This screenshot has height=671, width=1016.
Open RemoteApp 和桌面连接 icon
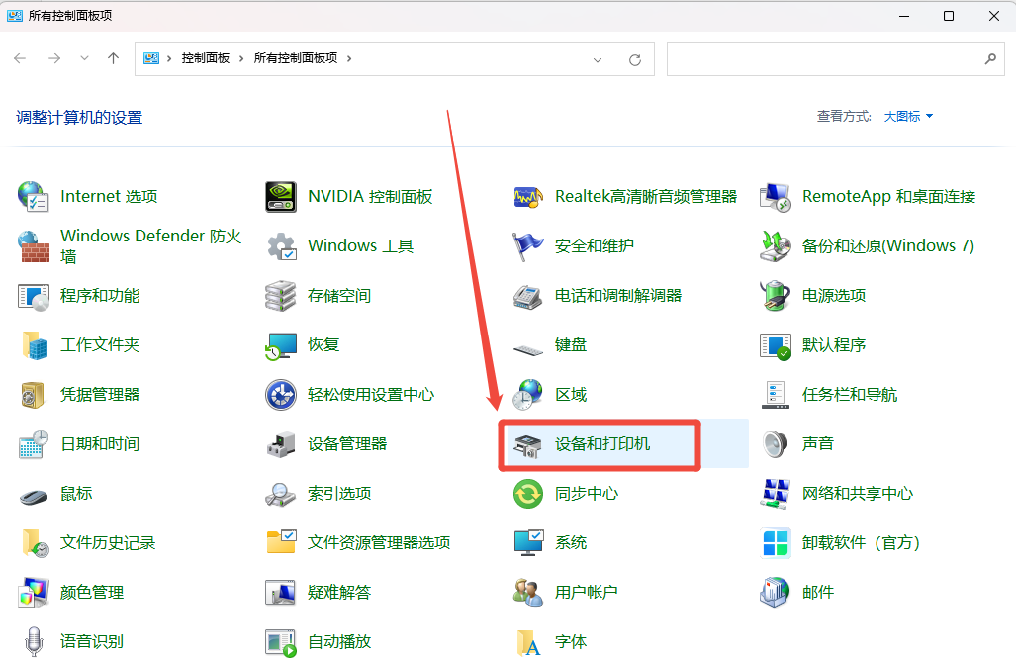(775, 197)
